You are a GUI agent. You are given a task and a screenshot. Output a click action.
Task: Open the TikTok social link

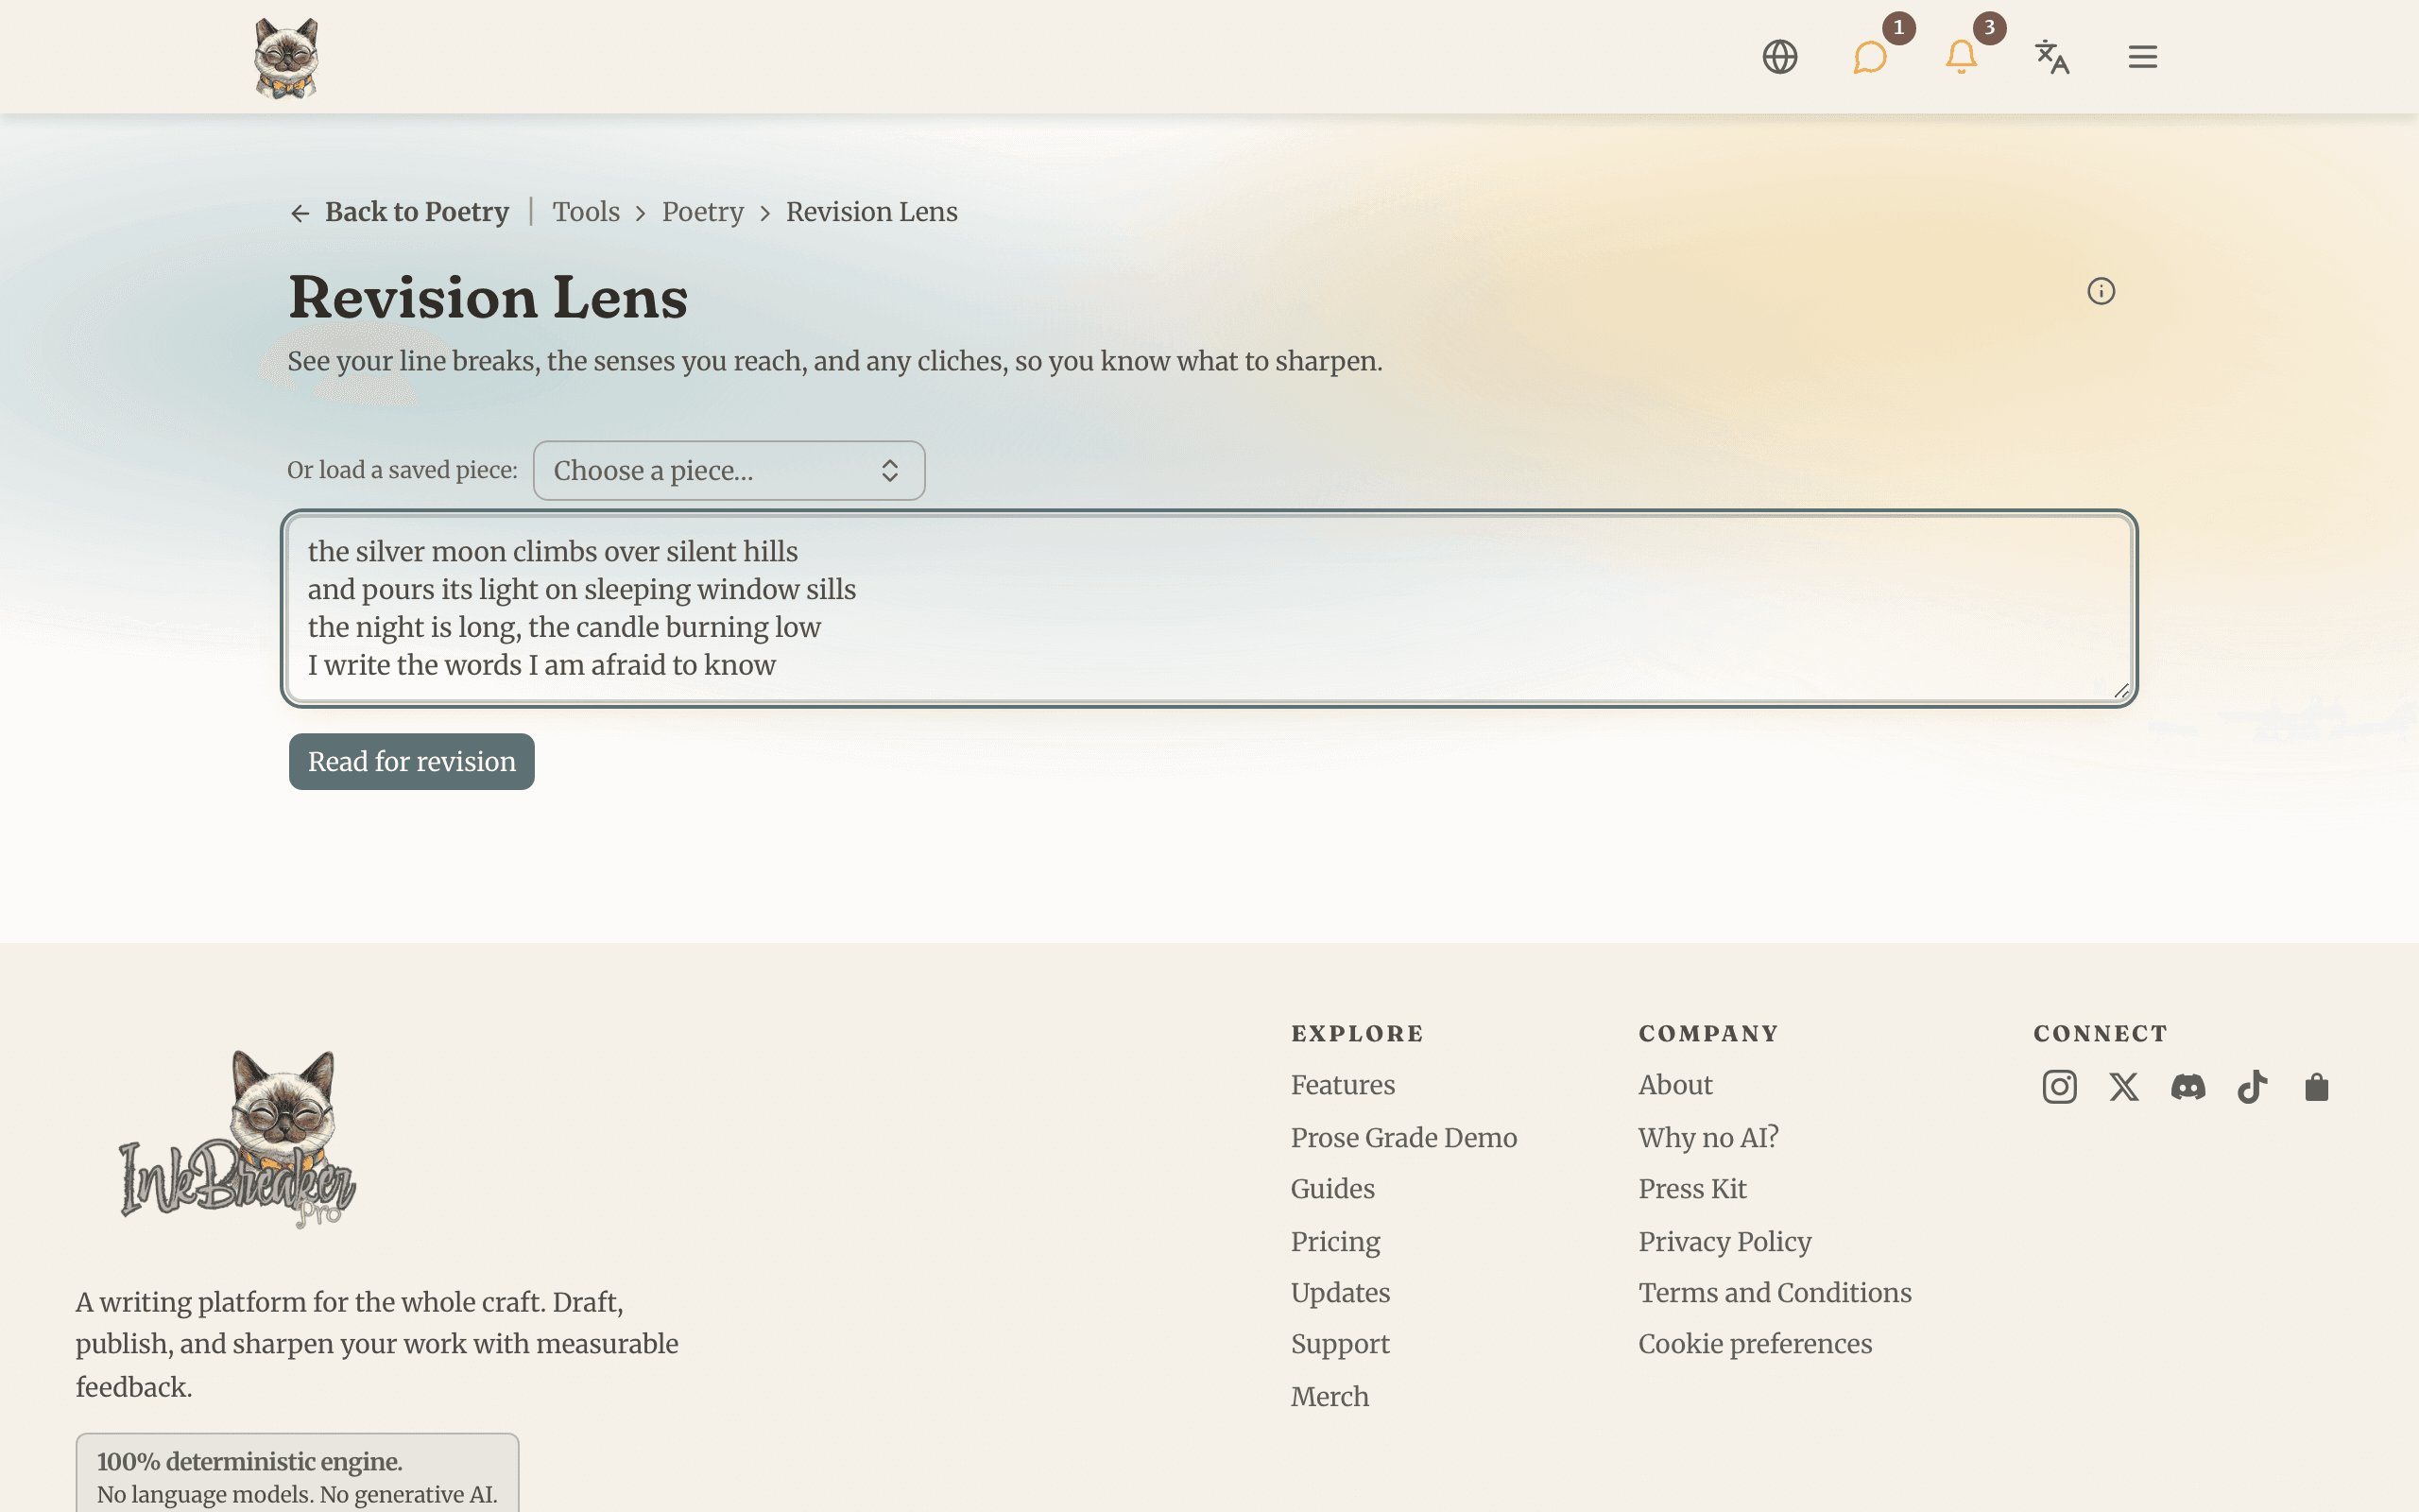2252,1087
